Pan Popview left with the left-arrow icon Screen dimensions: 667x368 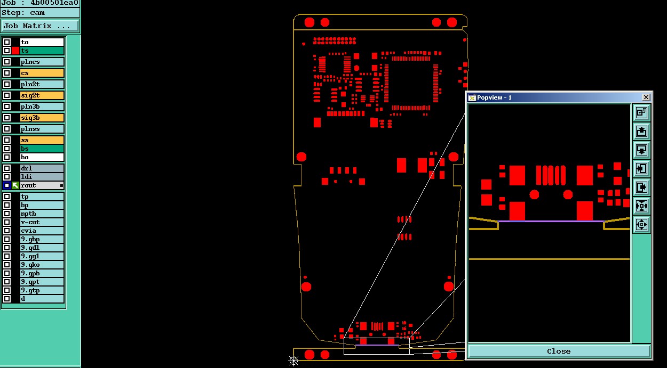click(x=641, y=169)
